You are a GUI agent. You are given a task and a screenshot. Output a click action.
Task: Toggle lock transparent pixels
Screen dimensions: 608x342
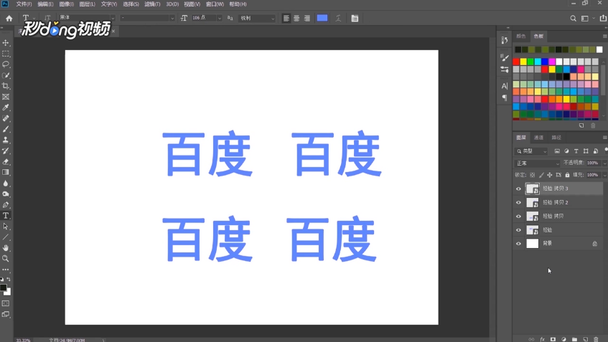coord(533,175)
